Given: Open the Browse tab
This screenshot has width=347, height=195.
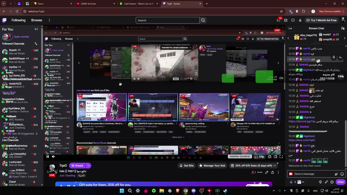Looking at the screenshot, I should 37,20.
